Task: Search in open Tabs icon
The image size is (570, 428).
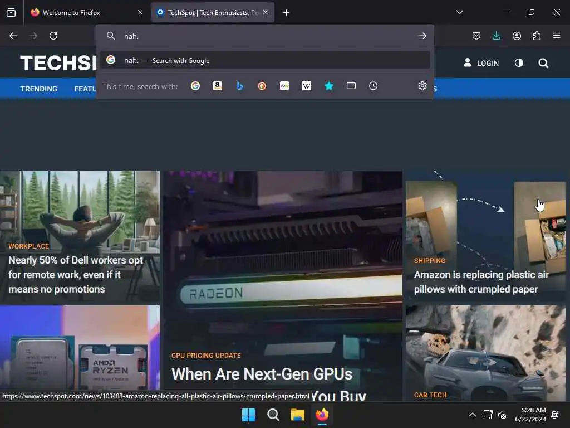Action: pos(351,86)
